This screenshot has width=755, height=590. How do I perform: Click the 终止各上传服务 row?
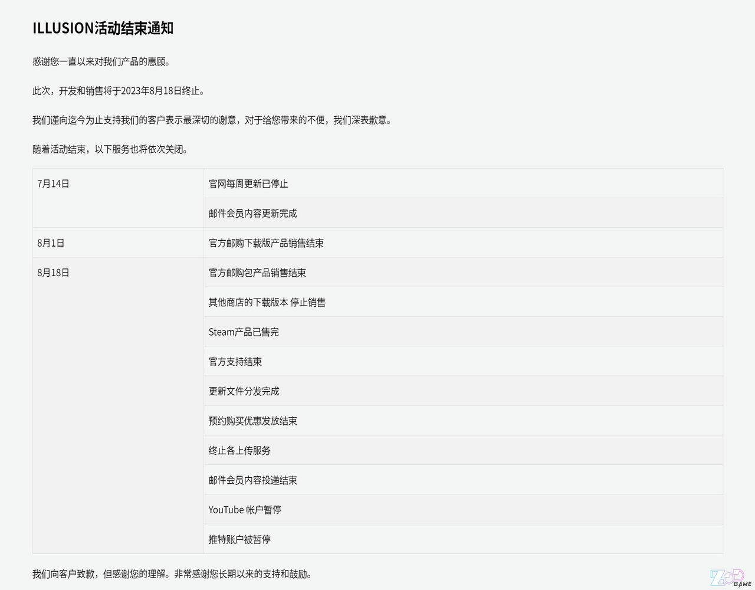pos(239,450)
